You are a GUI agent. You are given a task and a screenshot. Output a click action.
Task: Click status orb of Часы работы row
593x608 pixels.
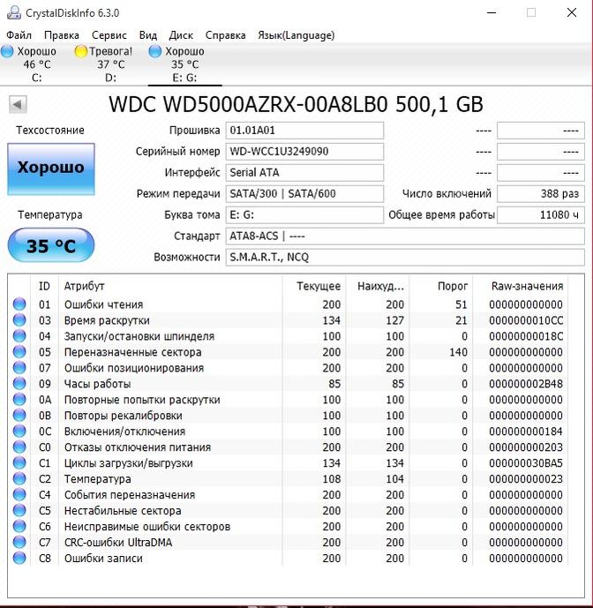(19, 384)
